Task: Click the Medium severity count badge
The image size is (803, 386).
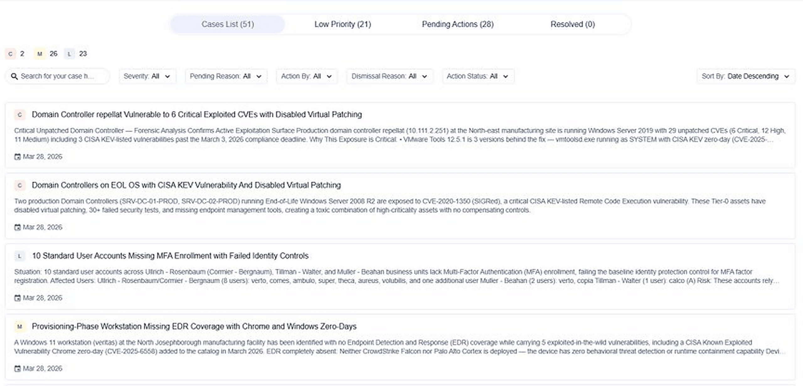Action: pos(40,54)
